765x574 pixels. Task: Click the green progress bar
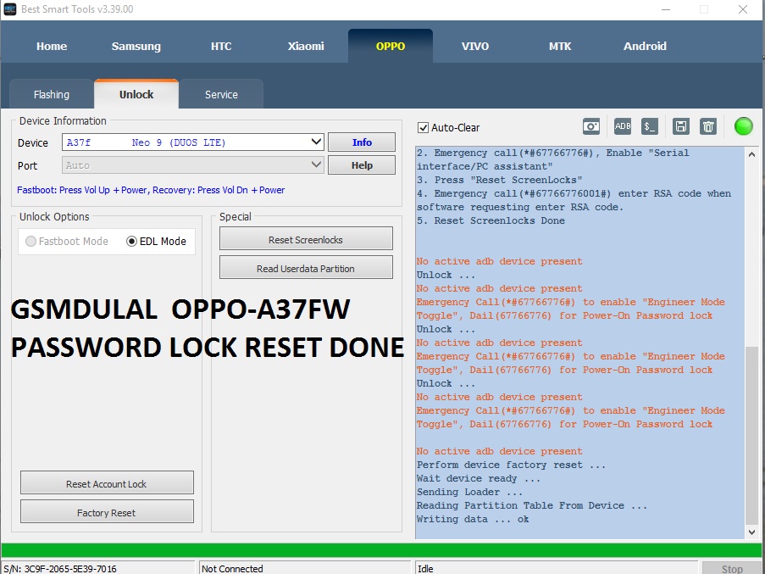[x=383, y=550]
